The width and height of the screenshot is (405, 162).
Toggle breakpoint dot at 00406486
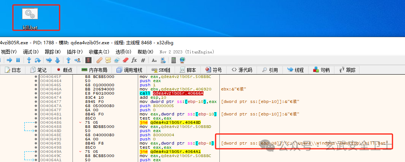(36, 122)
